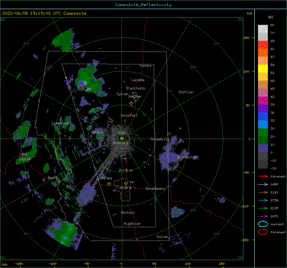
Task: Click the red forecast arrow in the legend
Action: [x=263, y=176]
